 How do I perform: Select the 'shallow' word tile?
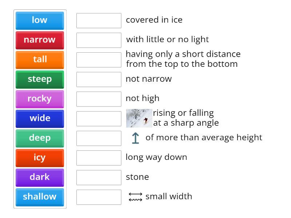[x=39, y=197]
